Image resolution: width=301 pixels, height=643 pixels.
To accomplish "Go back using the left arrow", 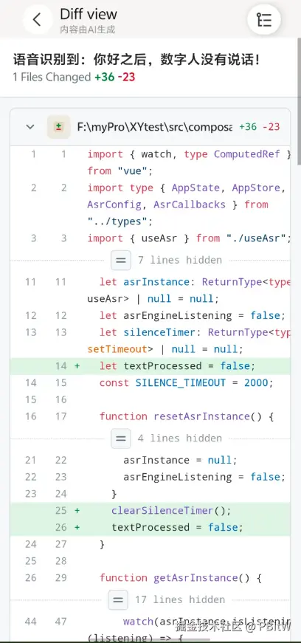I will coord(38,19).
